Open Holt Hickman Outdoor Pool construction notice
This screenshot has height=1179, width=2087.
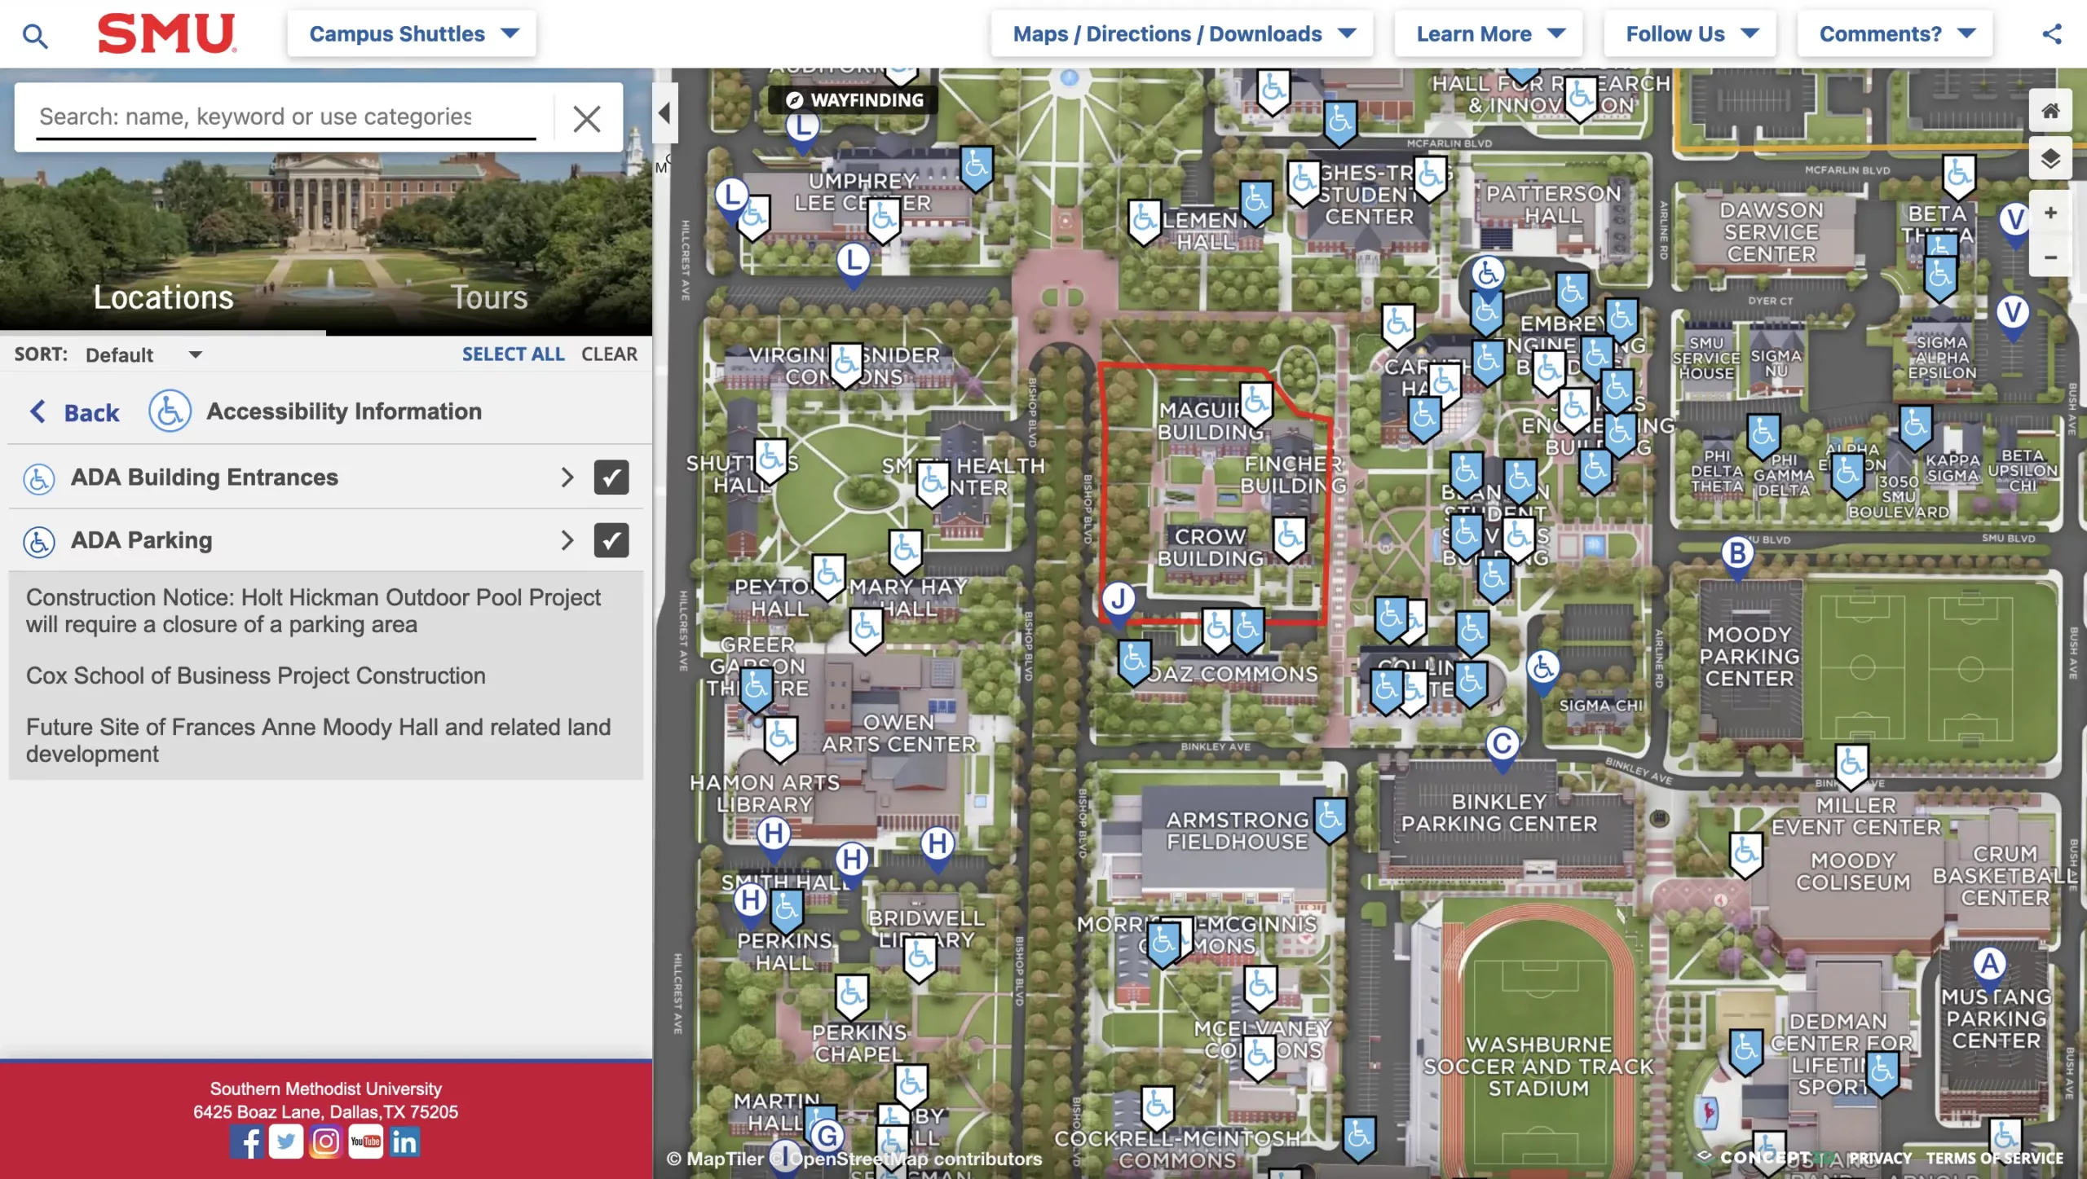point(313,611)
